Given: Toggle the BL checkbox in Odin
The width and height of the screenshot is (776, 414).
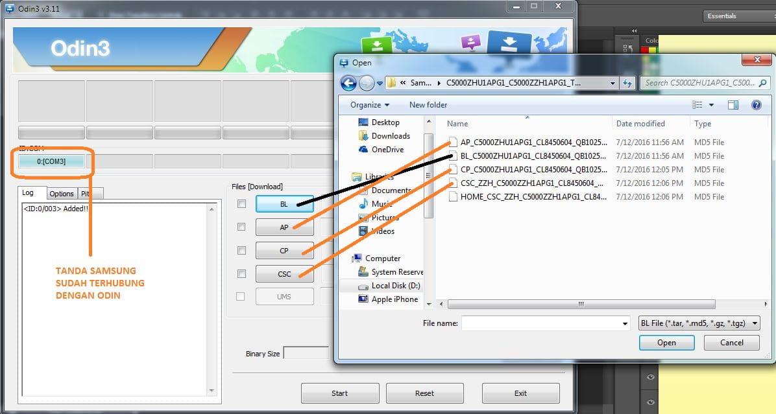Looking at the screenshot, I should coord(241,203).
